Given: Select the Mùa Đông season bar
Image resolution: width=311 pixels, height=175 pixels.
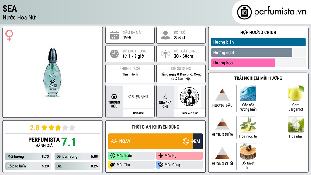Looking at the screenshot, I should tap(179, 165).
